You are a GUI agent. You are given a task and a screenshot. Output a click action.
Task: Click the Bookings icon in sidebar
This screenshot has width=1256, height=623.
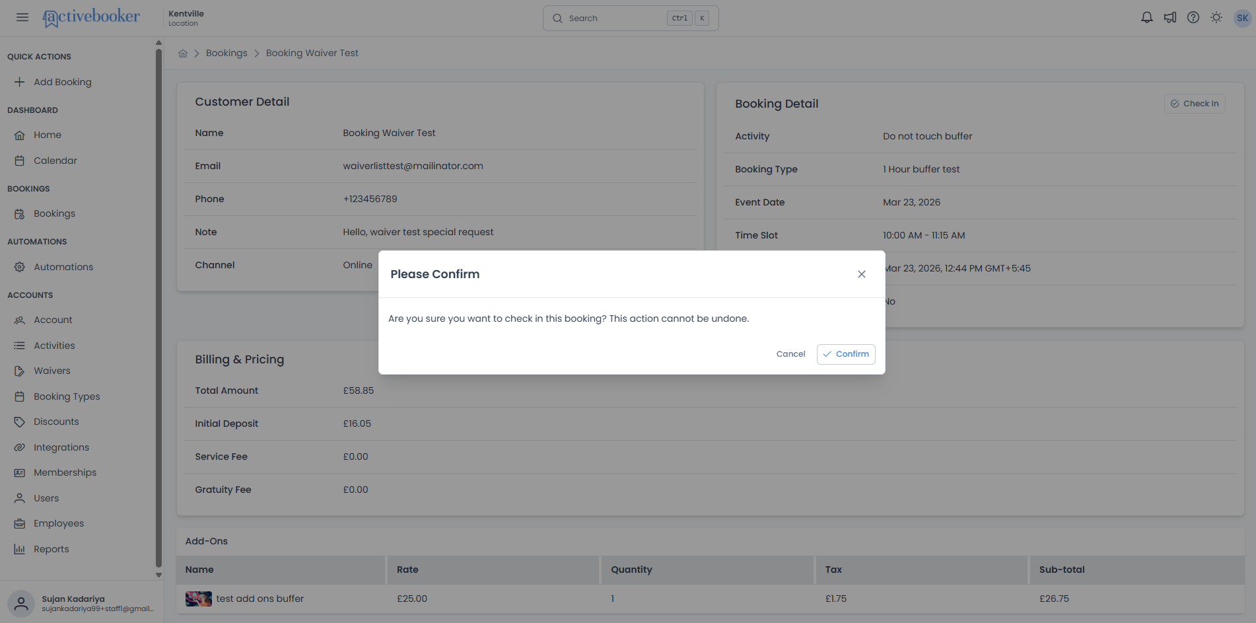pos(20,213)
